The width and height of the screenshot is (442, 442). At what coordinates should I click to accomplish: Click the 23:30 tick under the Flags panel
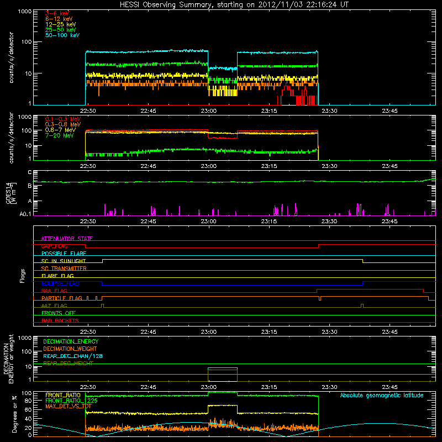(329, 332)
